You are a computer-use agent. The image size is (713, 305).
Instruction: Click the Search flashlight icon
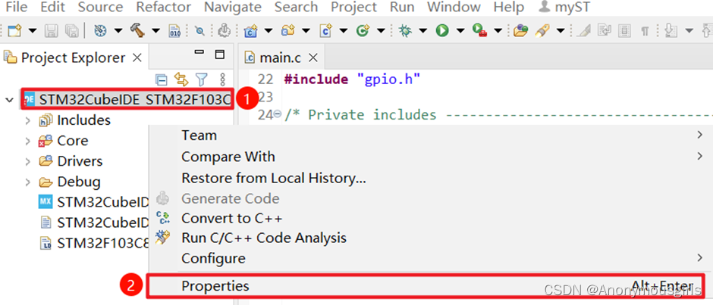click(542, 30)
